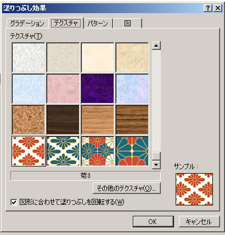Switch to the パターン tab
The width and height of the screenshot is (225, 235).
[98, 24]
